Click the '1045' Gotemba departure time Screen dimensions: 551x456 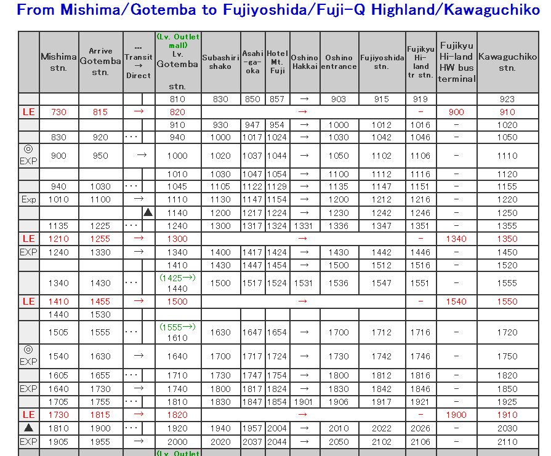click(177, 186)
